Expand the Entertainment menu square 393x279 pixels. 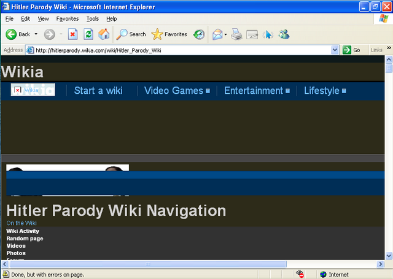288,91
